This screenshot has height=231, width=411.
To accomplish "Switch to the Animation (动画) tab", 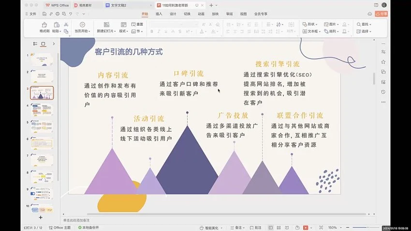I will coord(201,14).
